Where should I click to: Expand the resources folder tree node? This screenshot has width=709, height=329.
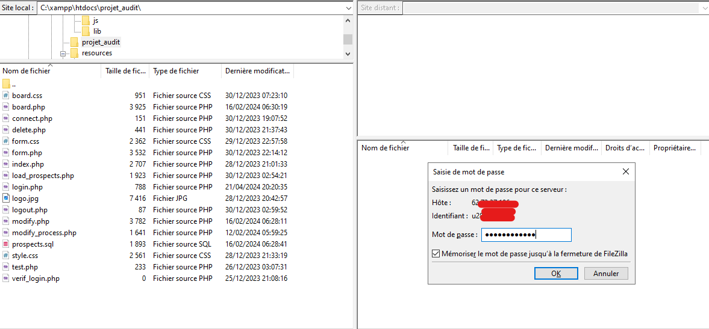coord(63,54)
